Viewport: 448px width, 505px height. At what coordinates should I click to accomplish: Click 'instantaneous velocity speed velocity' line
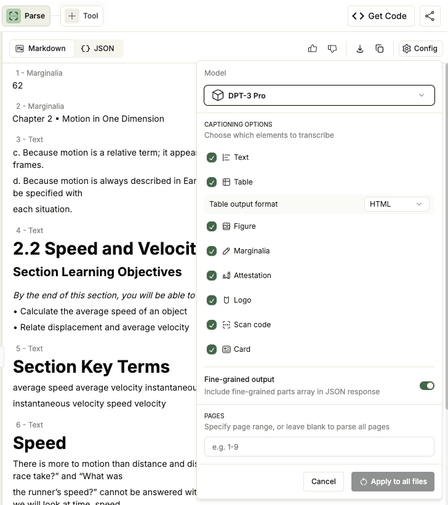coord(89,404)
